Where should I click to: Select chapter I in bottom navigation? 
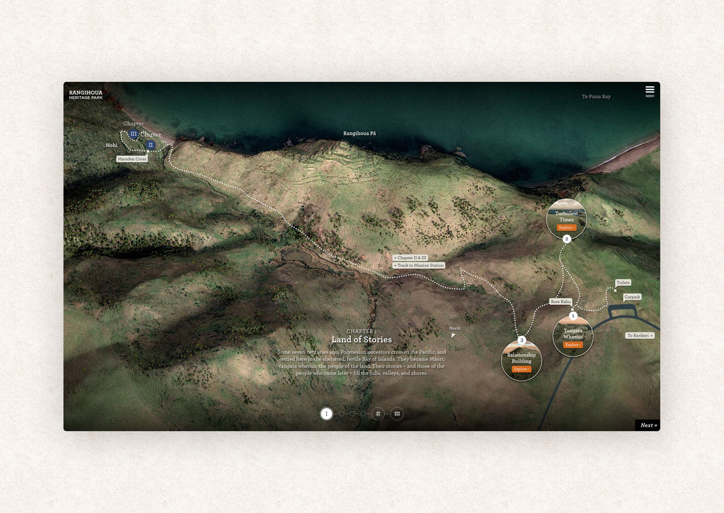click(x=326, y=414)
